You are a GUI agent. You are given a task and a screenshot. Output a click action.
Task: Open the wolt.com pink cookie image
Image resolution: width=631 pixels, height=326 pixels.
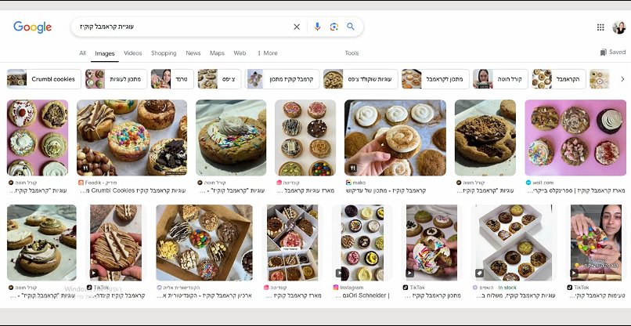tap(564, 137)
